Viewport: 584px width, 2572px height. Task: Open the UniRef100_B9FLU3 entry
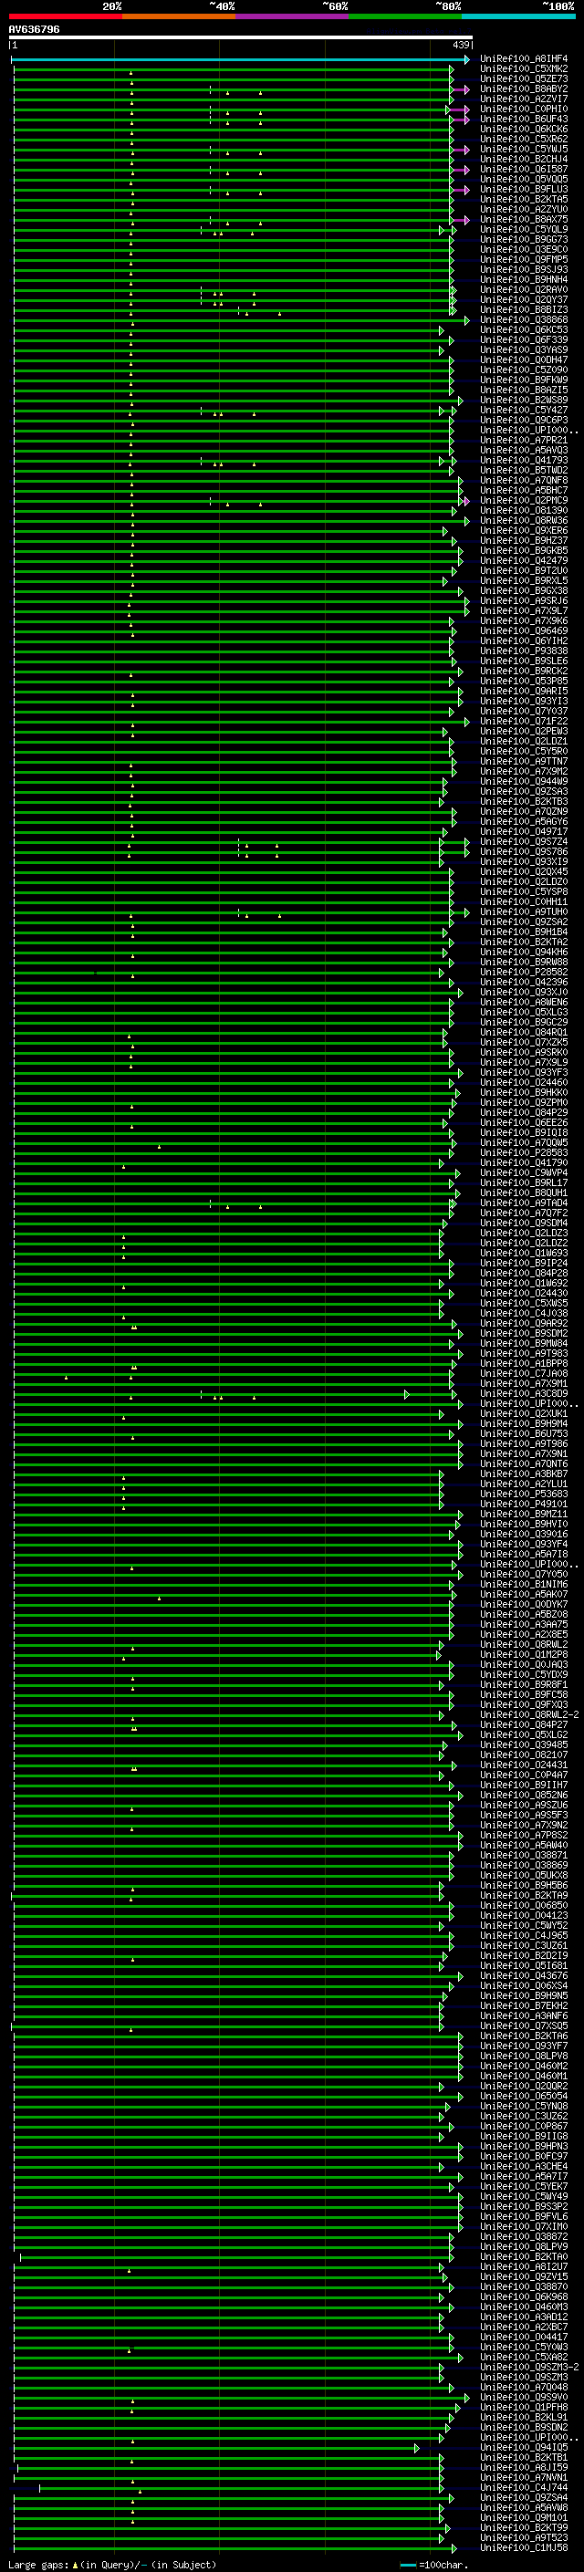[524, 189]
